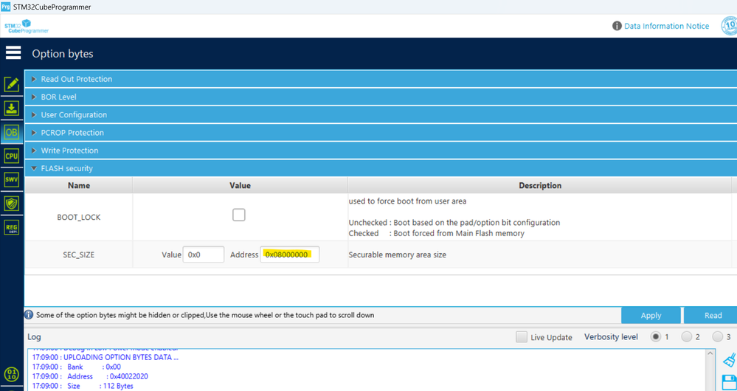The width and height of the screenshot is (737, 391).
Task: Expand the Read Out Protection section
Action: (x=381, y=79)
